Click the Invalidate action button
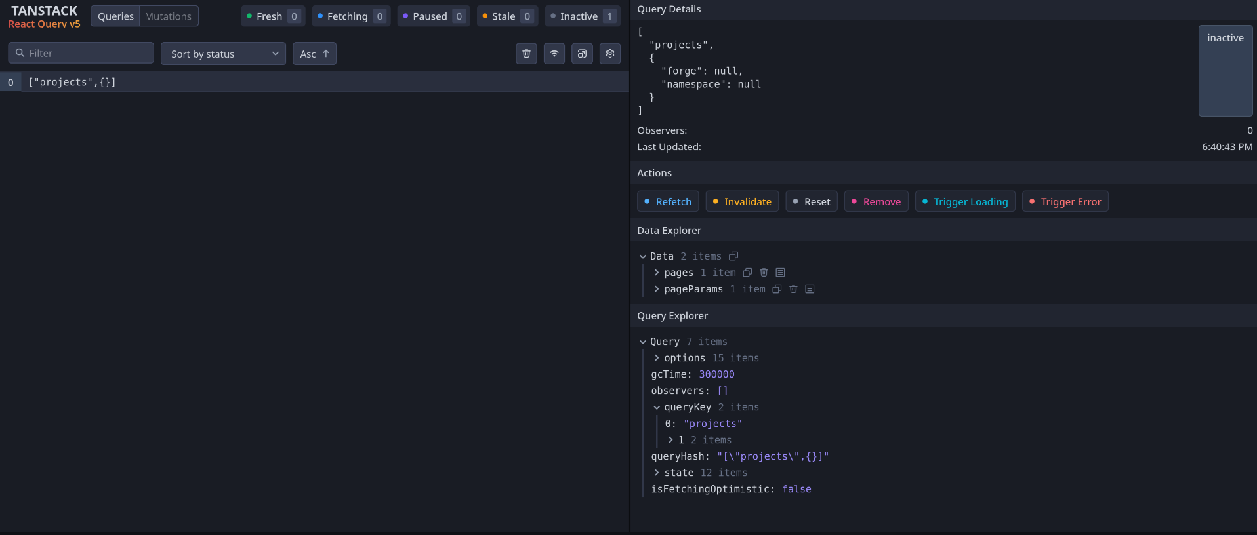The height and width of the screenshot is (535, 1257). [742, 201]
